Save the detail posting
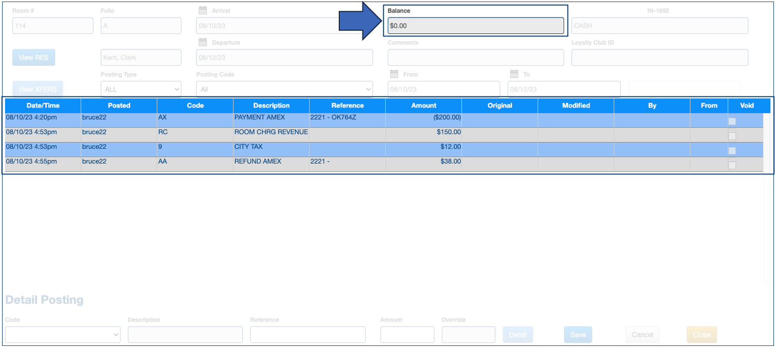 coord(577,334)
